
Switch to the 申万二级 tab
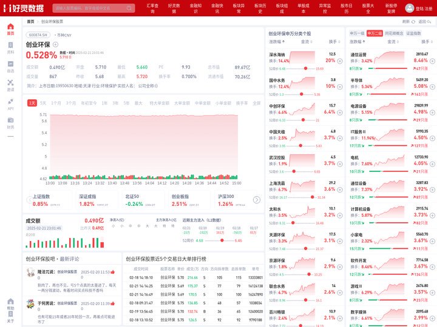coord(374,33)
